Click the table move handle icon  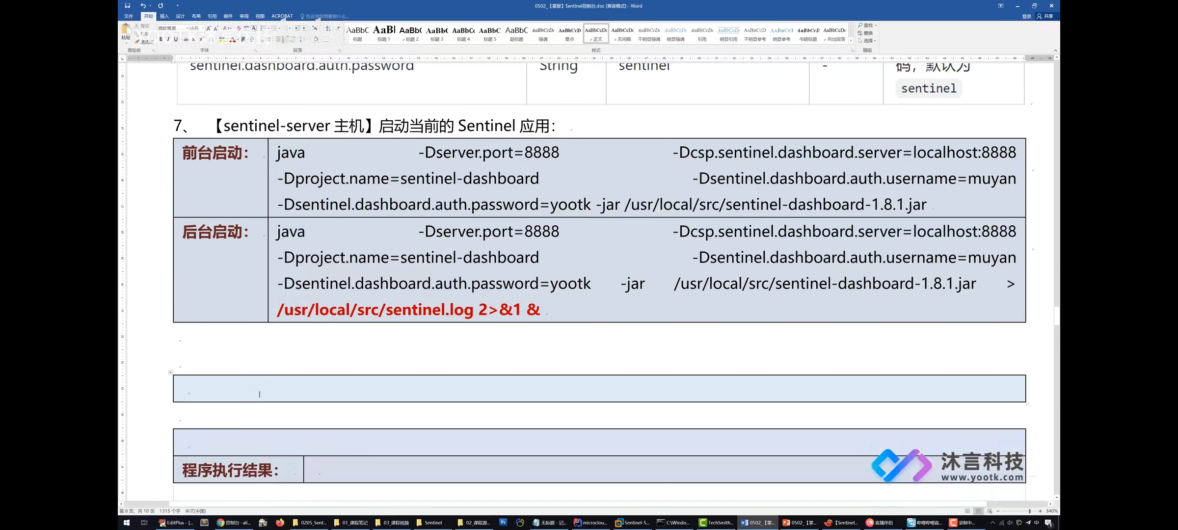(x=171, y=372)
